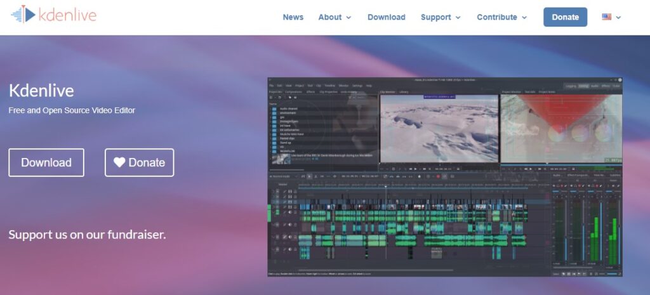Screen dimensions: 650x295
Task: Click the blue Donate button in header
Action: click(x=566, y=17)
